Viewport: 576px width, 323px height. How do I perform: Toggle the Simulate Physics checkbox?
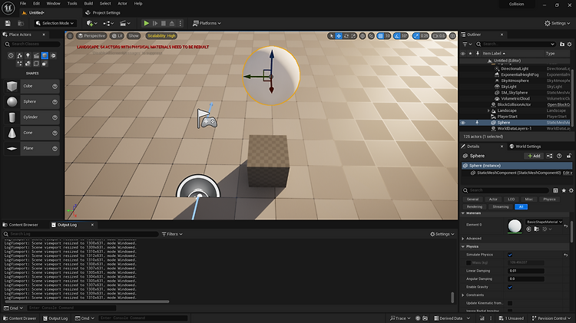coord(510,255)
